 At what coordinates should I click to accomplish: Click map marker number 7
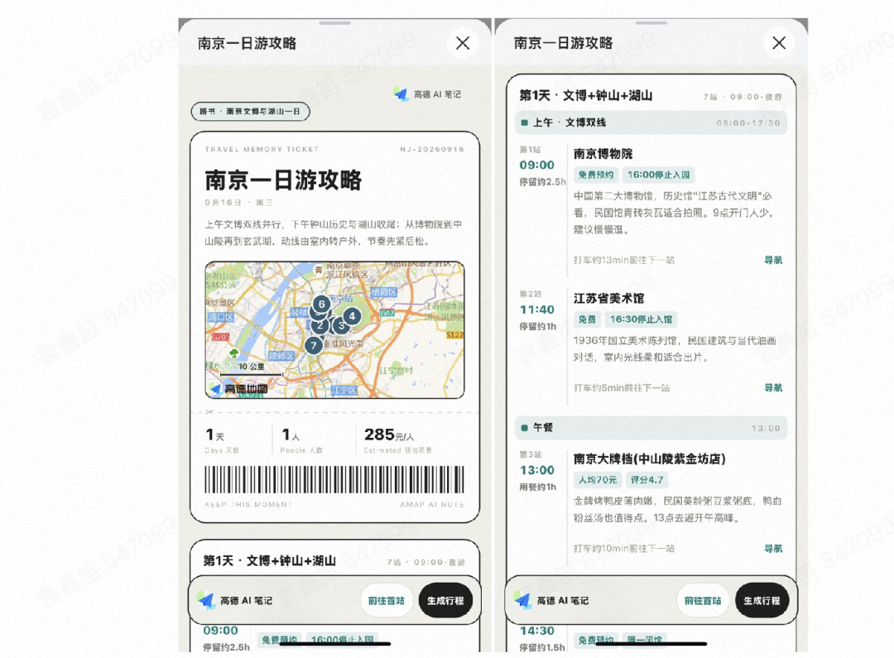pos(314,345)
